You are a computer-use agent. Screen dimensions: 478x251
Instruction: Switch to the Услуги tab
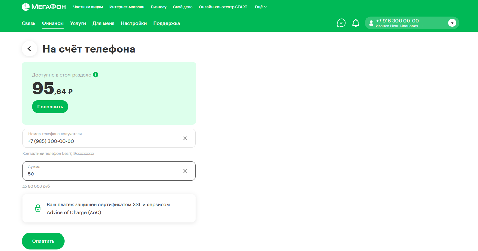(78, 23)
